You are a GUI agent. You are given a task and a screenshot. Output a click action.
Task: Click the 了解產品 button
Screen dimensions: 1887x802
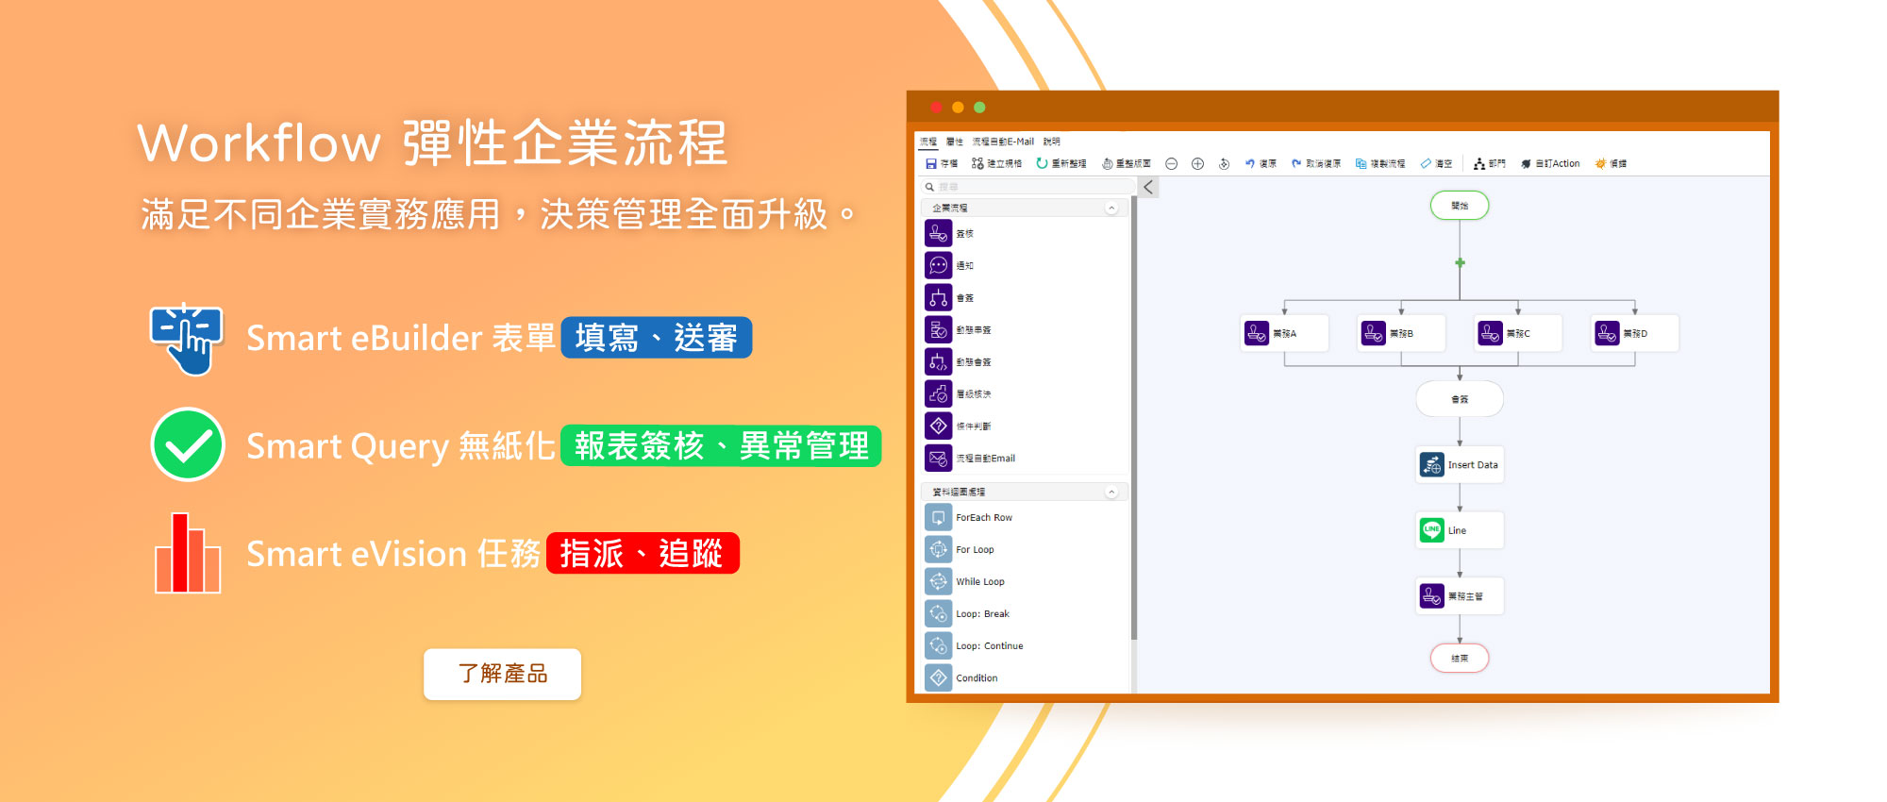pos(502,674)
